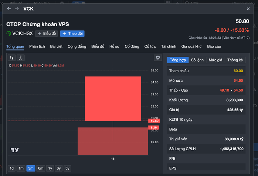Close the VCK stock popup
Image resolution: width=258 pixels, height=176 pixels.
[x=248, y=8]
